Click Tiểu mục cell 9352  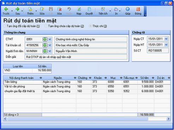tap(130, 91)
